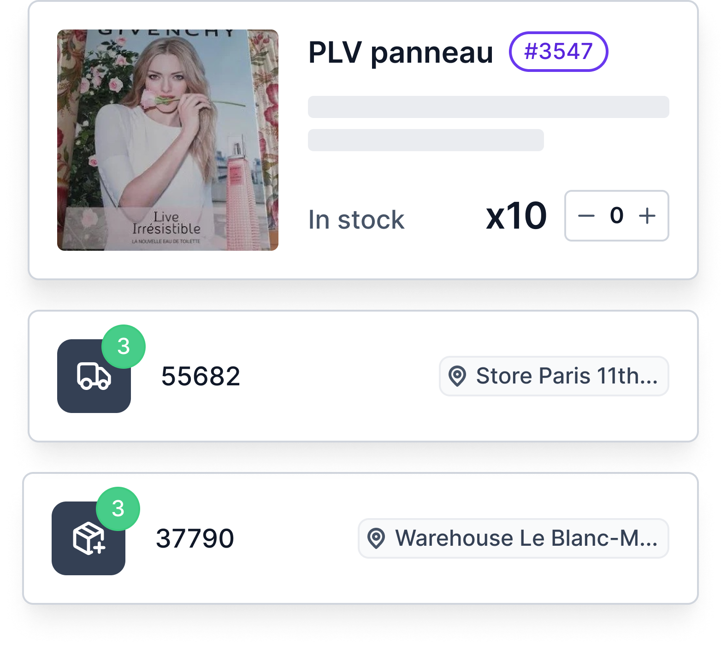Open shipment number 55682

tap(201, 376)
